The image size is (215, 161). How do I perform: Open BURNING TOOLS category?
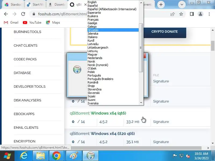(x=27, y=32)
